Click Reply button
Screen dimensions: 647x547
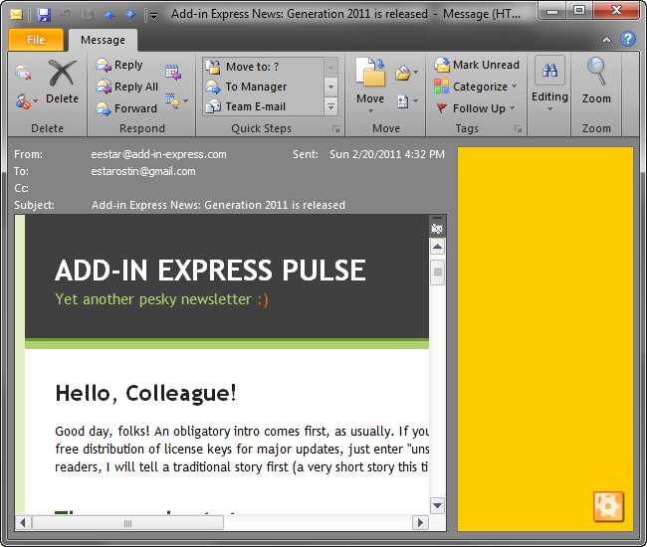coord(119,65)
